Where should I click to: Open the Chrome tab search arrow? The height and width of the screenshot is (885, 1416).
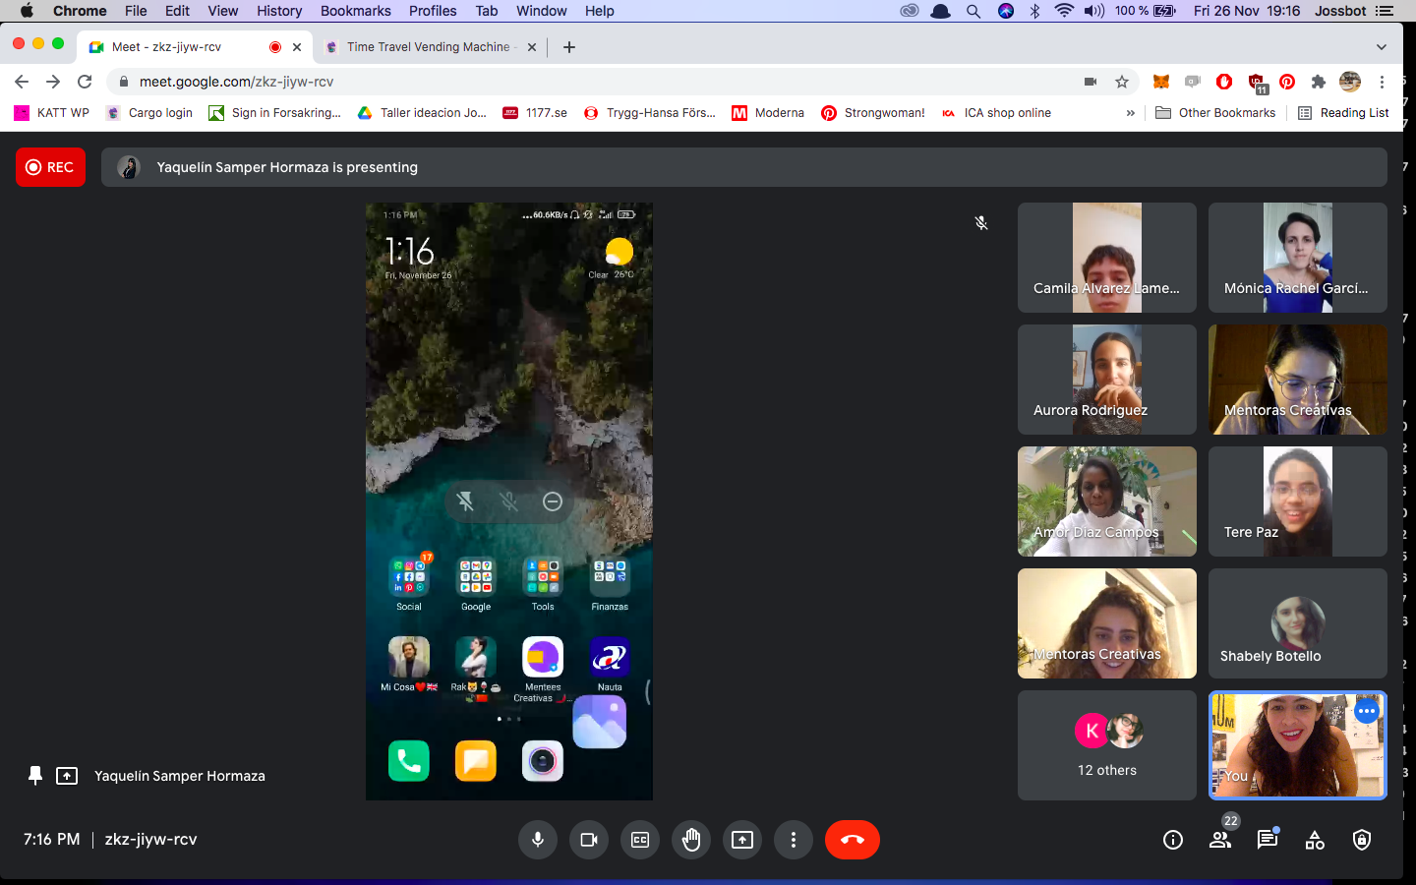1381,47
